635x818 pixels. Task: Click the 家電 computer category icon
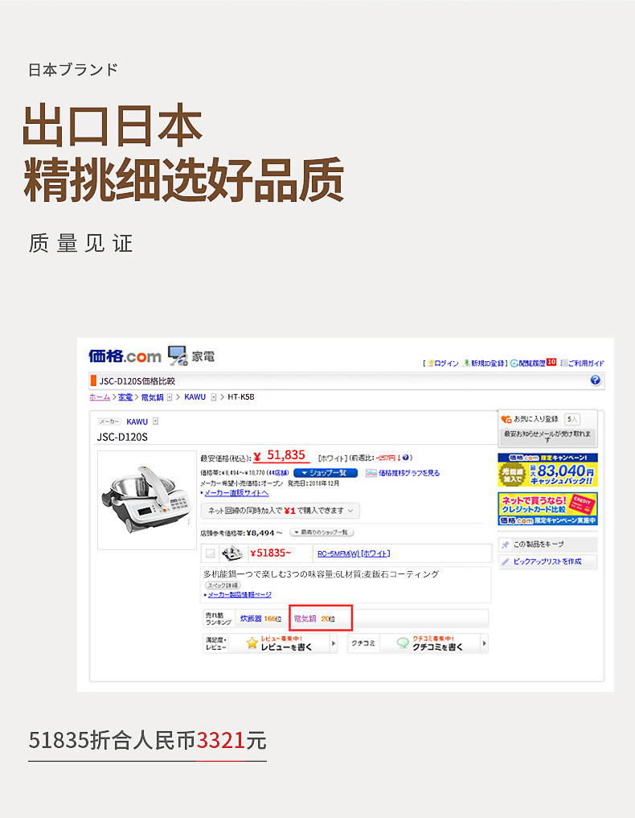(178, 356)
